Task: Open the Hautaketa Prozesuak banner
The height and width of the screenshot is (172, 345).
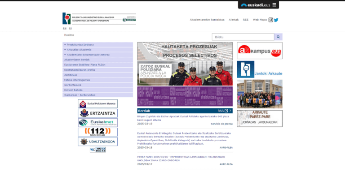Action: pos(185,51)
